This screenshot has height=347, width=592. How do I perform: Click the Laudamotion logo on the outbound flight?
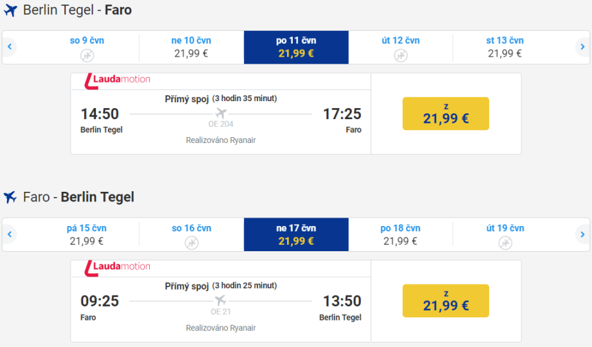(x=118, y=80)
